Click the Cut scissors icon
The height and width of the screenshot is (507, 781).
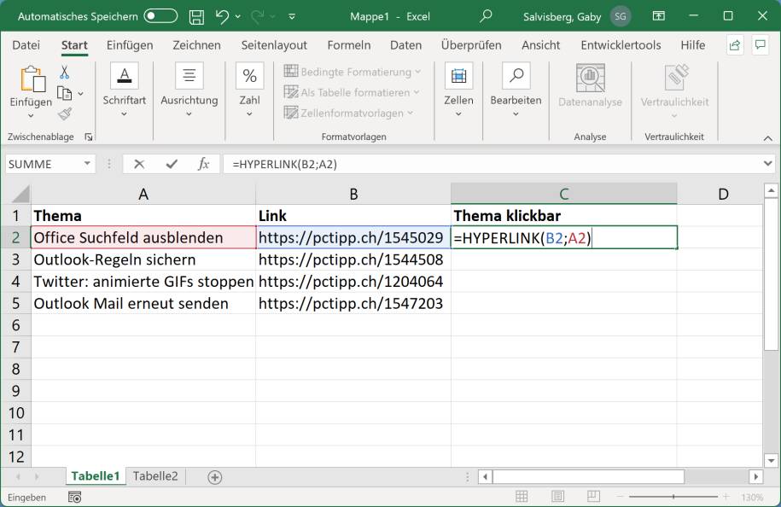[x=64, y=73]
